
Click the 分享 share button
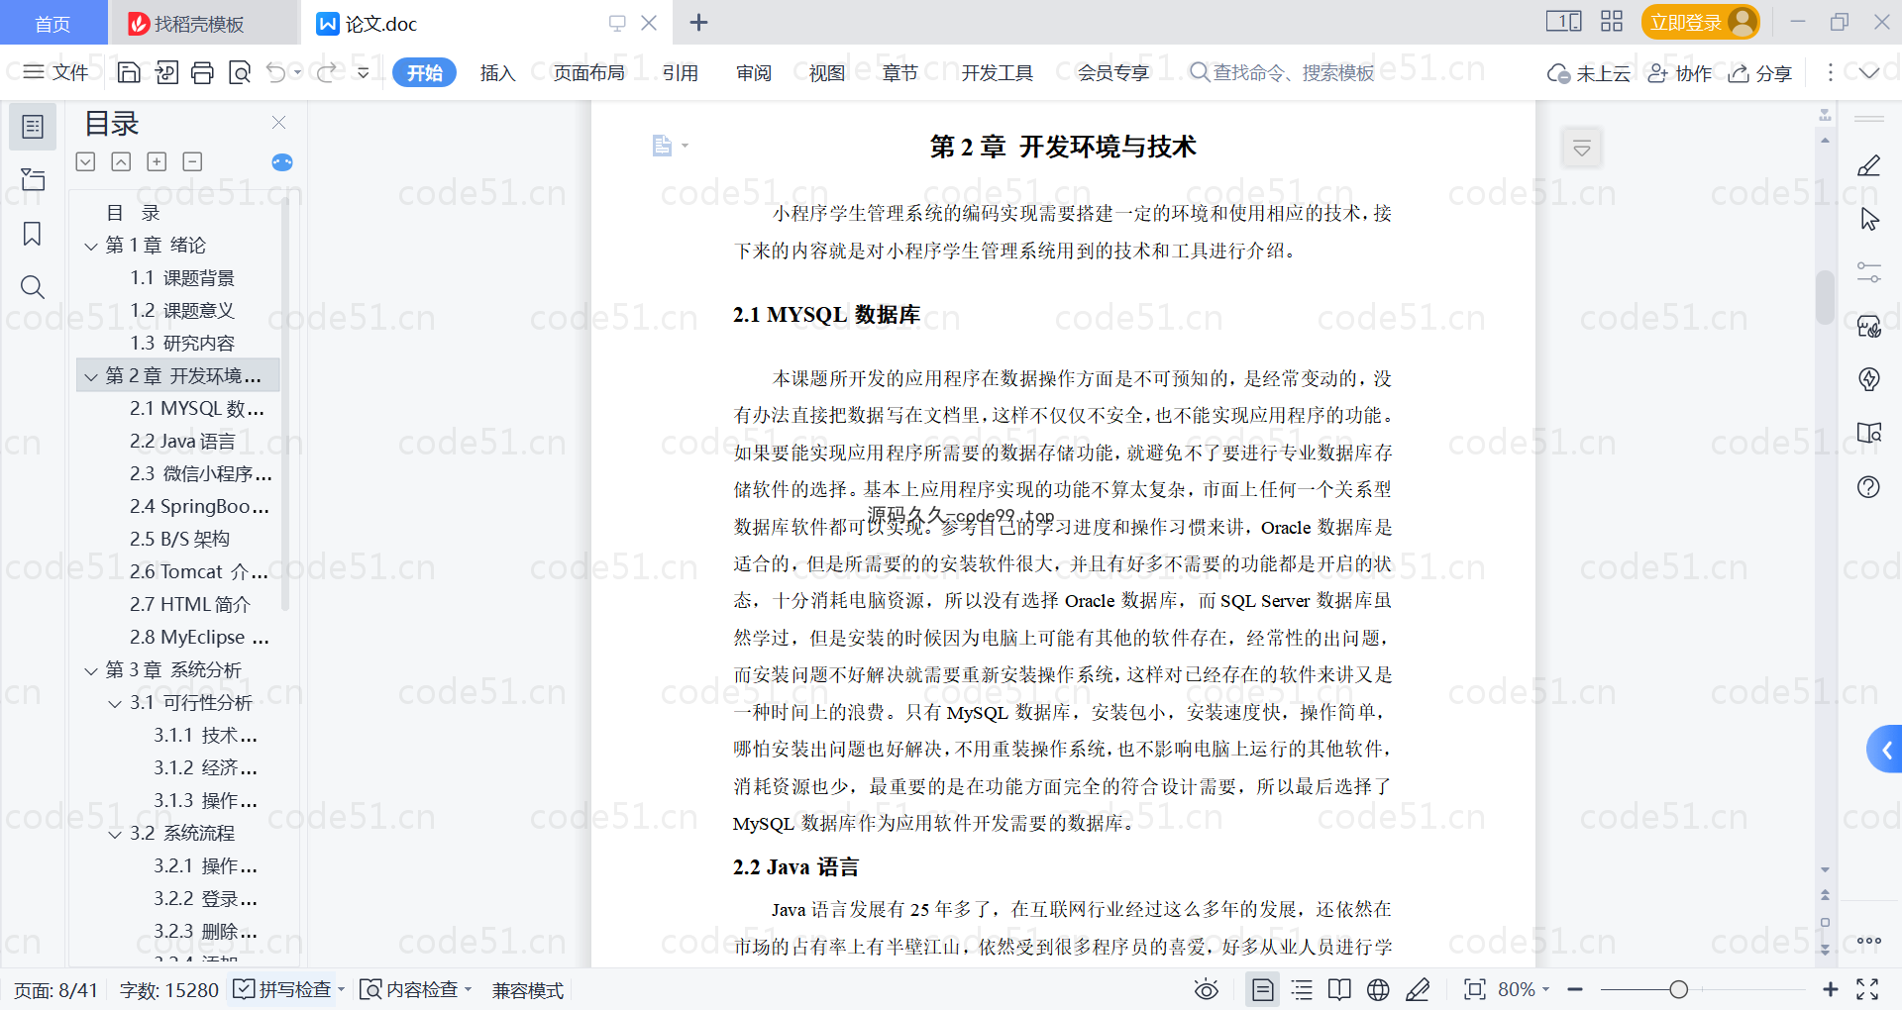coord(1760,72)
